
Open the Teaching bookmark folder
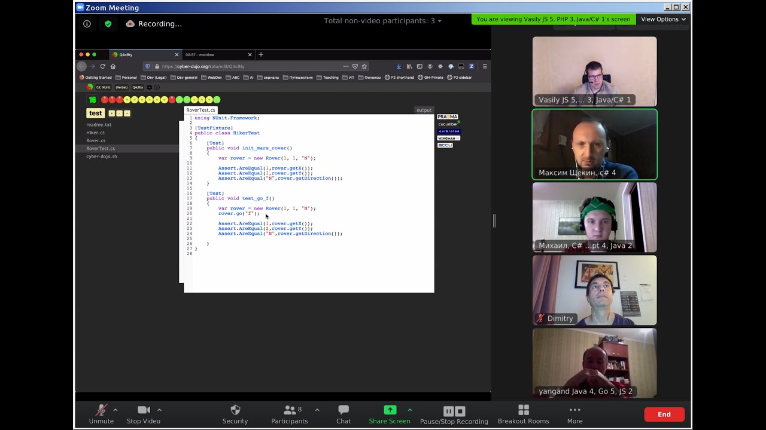pyautogui.click(x=327, y=77)
